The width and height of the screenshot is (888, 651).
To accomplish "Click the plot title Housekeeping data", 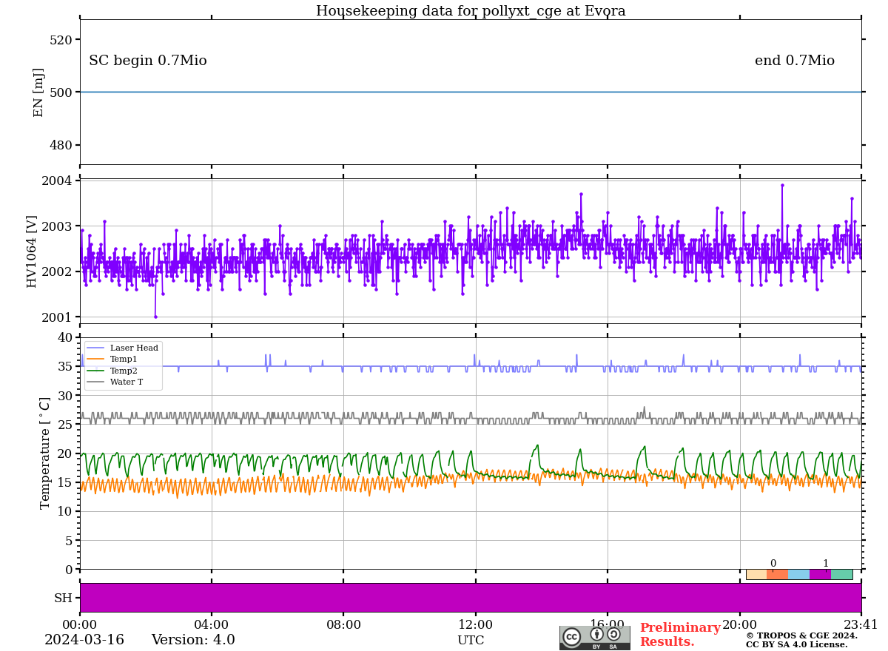I will click(x=471, y=11).
